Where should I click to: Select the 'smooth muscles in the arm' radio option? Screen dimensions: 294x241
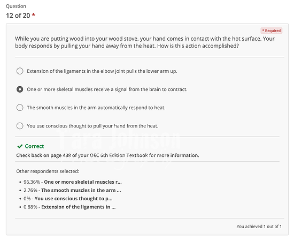[20, 108]
